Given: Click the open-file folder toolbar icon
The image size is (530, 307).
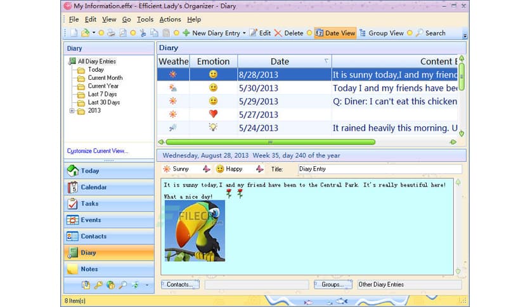Looking at the screenshot, I should tap(85, 33).
